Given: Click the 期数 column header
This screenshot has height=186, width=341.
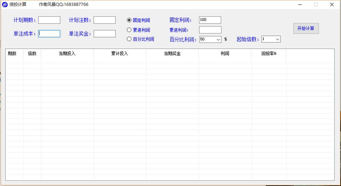Looking at the screenshot, I should 14,54.
